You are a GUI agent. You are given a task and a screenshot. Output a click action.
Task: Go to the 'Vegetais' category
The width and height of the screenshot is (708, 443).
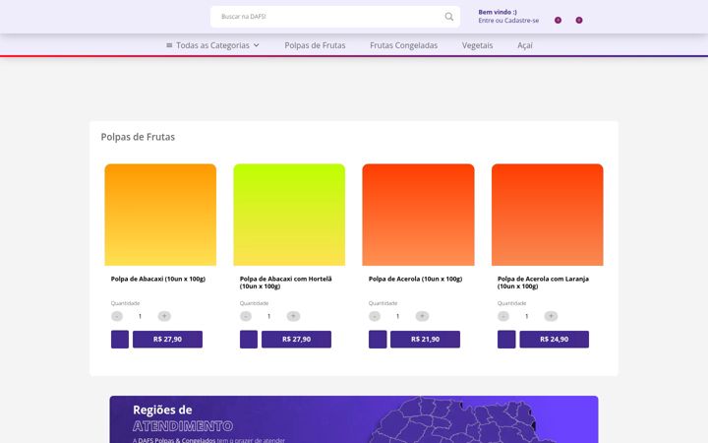[477, 45]
